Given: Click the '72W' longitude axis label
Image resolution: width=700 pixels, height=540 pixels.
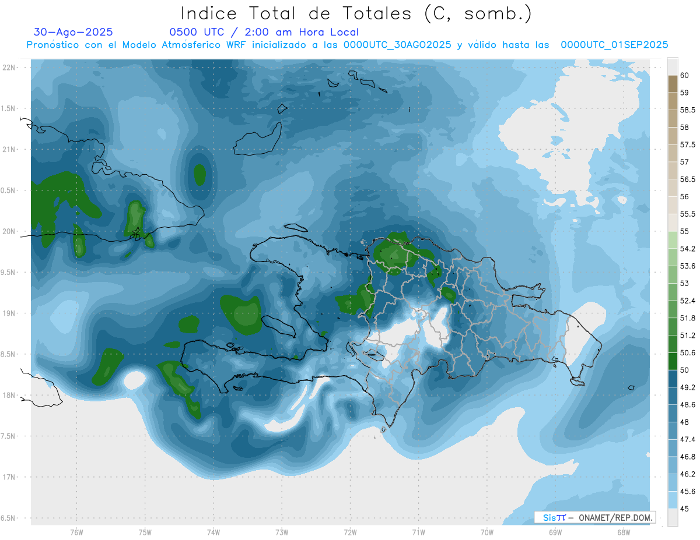Looking at the screenshot, I should tap(350, 532).
